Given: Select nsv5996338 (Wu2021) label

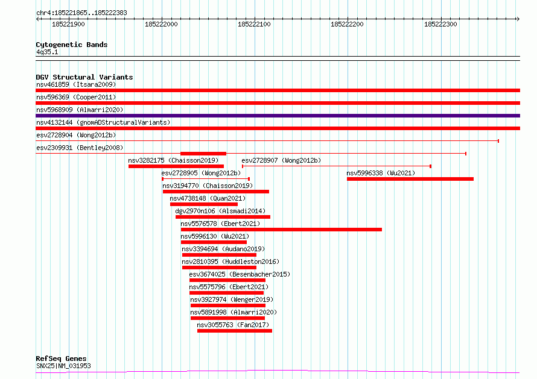Looking at the screenshot, I should 381,173.
